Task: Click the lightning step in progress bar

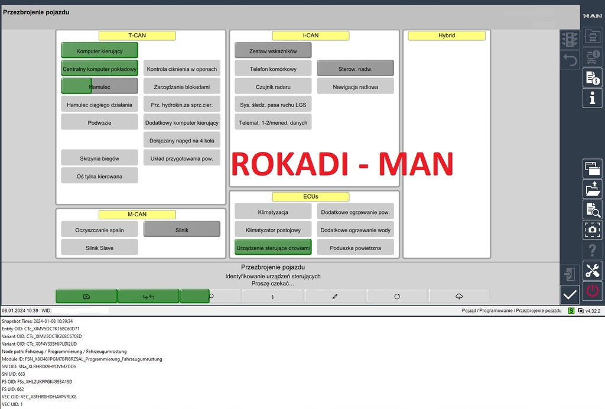Action: [x=273, y=296]
